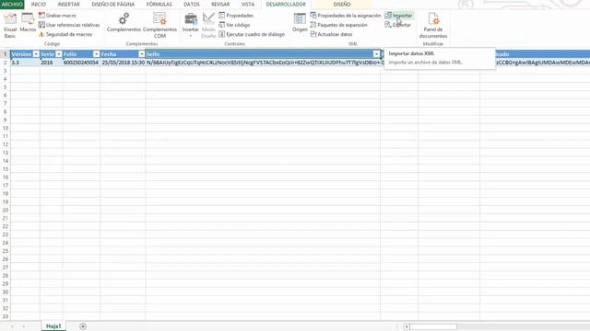590x331 pixels.
Task: Select cell with date 25/05/2018 15:30
Action: (123, 63)
